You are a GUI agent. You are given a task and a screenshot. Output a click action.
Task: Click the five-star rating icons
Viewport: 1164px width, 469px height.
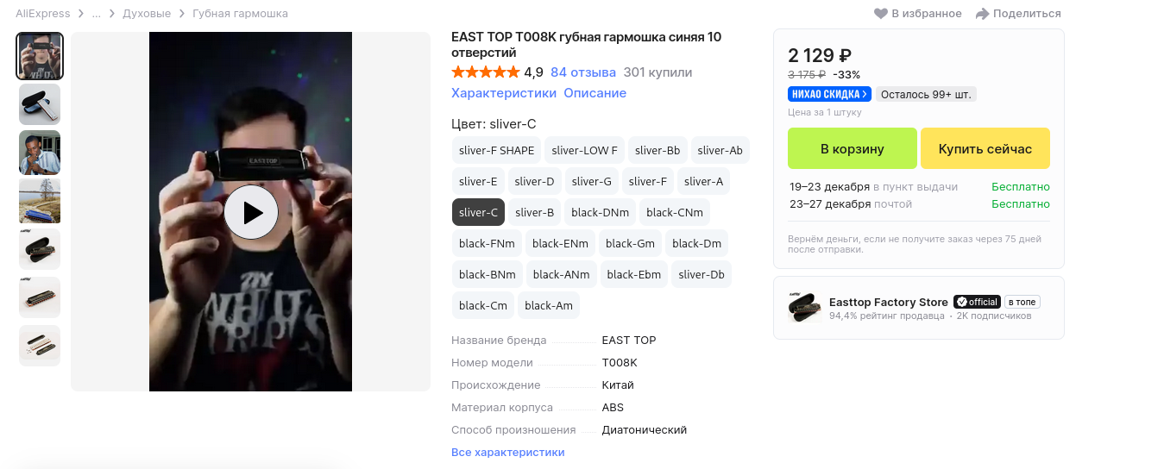click(x=485, y=72)
